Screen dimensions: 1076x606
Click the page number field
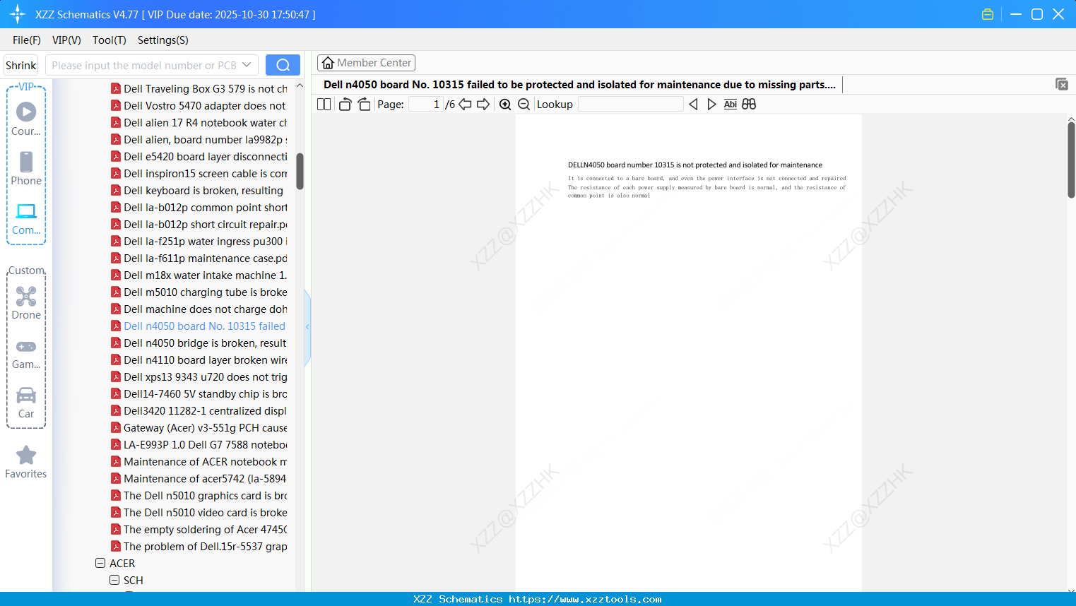coord(426,105)
